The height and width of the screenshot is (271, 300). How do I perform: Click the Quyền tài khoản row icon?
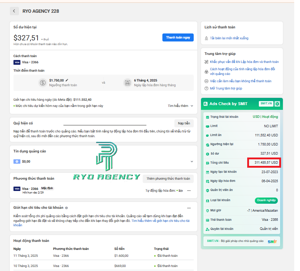pos(208,229)
